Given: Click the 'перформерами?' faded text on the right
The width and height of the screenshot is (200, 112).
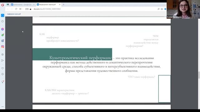Looking at the screenshot, I should pos(134,46).
